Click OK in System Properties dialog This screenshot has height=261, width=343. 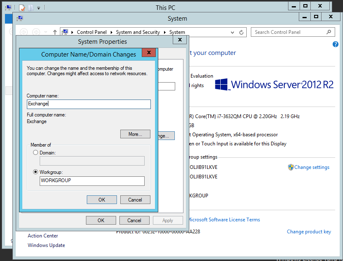[x=101, y=221]
